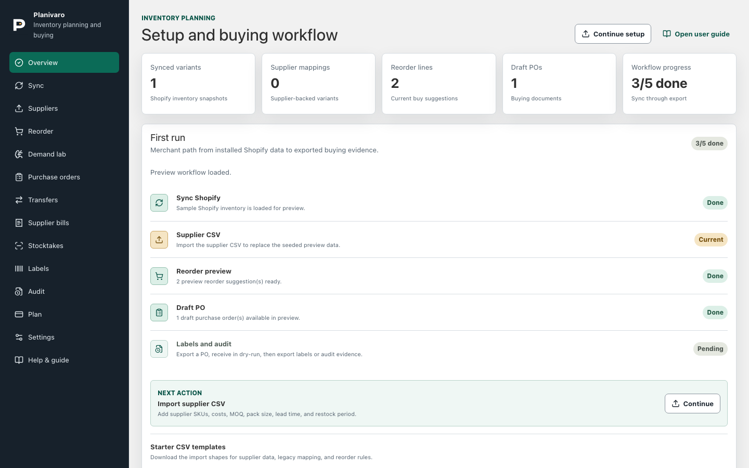Click the Open user guide link
Image resolution: width=749 pixels, height=468 pixels.
pos(696,34)
